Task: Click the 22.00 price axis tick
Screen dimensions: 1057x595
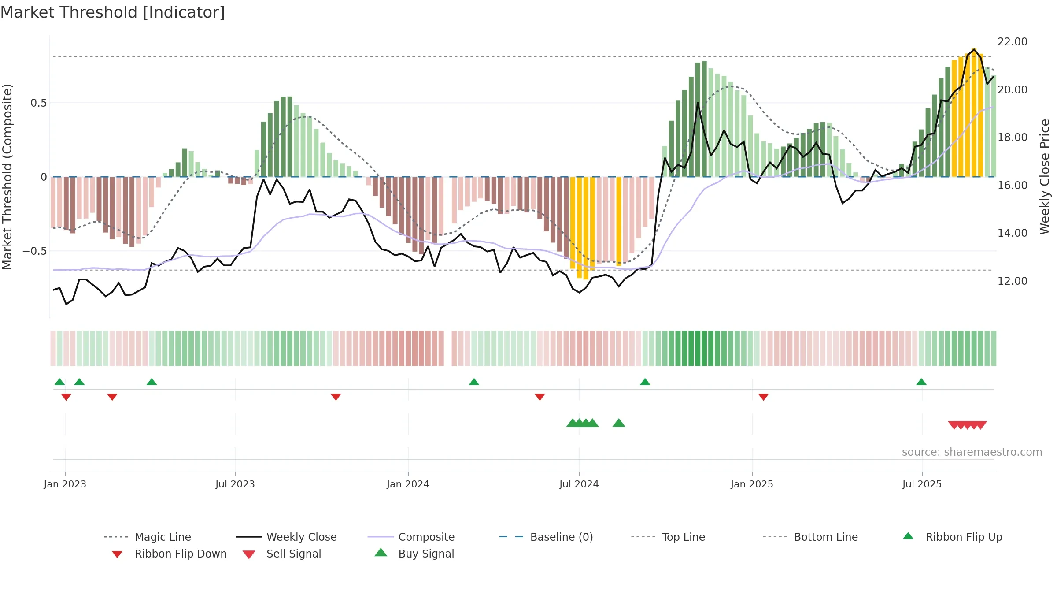Action: point(1013,42)
